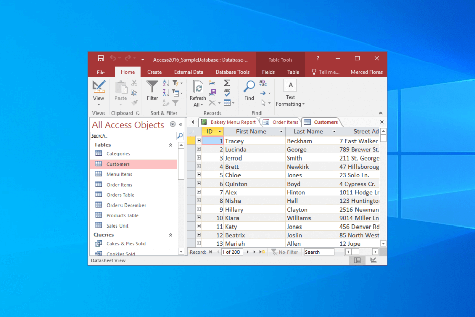Screen dimensions: 475x317
Task: Go to the next record button
Action: coord(248,252)
